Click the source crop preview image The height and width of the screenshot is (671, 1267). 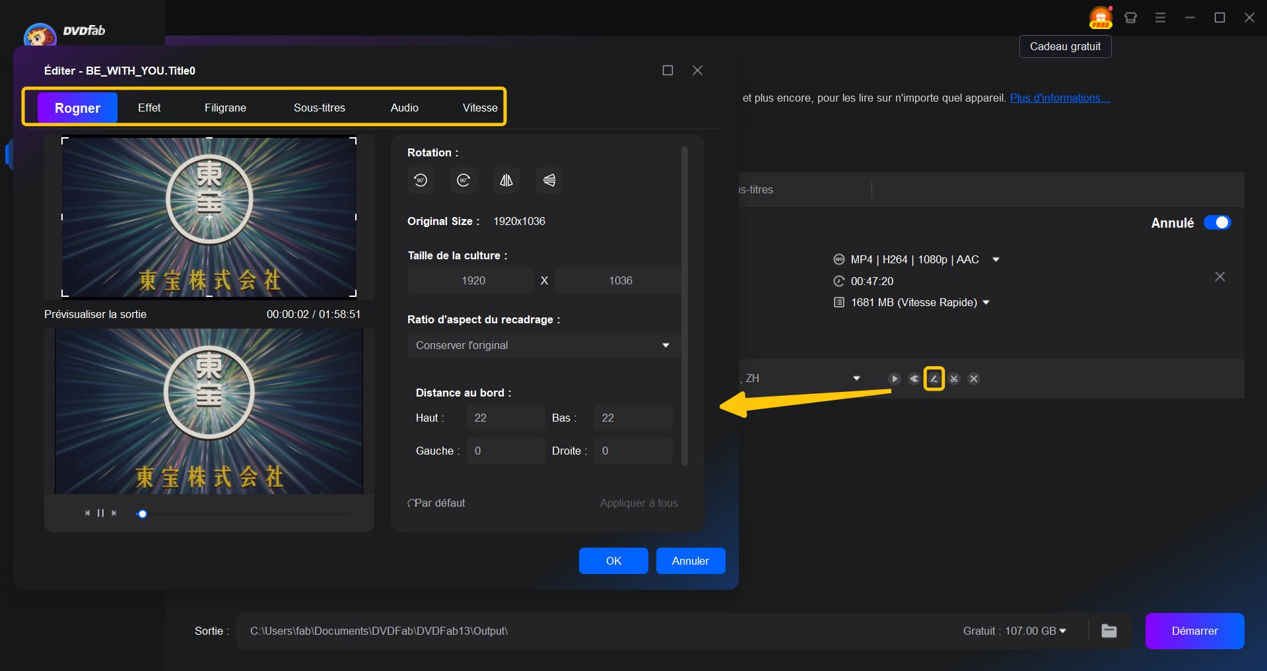tap(209, 217)
